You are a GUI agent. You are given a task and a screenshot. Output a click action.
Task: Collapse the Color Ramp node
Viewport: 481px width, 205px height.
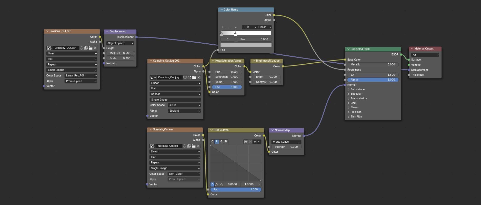point(221,10)
